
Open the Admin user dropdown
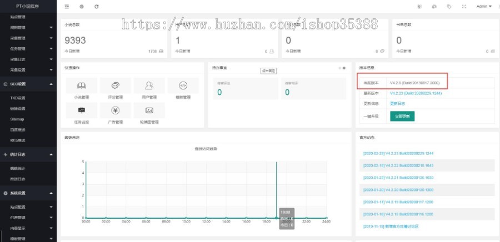pos(484,6)
